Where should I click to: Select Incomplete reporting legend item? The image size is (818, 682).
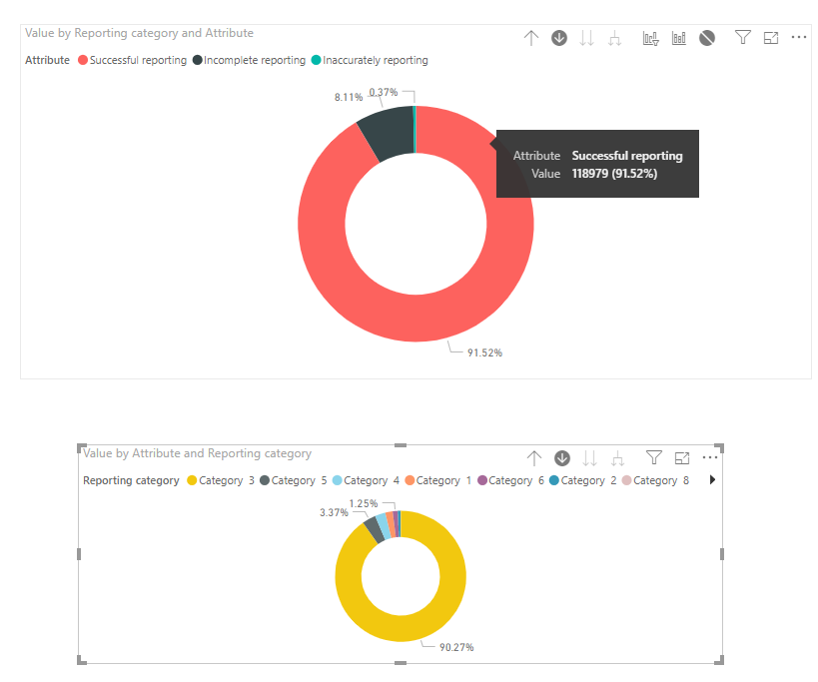point(249,60)
